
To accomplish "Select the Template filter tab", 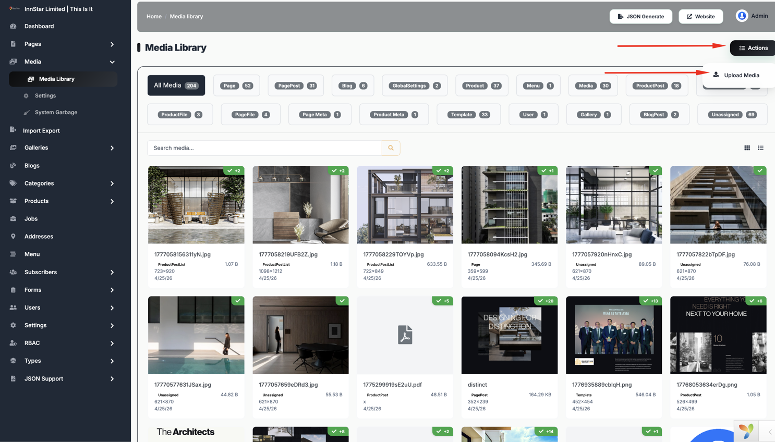I will [468, 115].
